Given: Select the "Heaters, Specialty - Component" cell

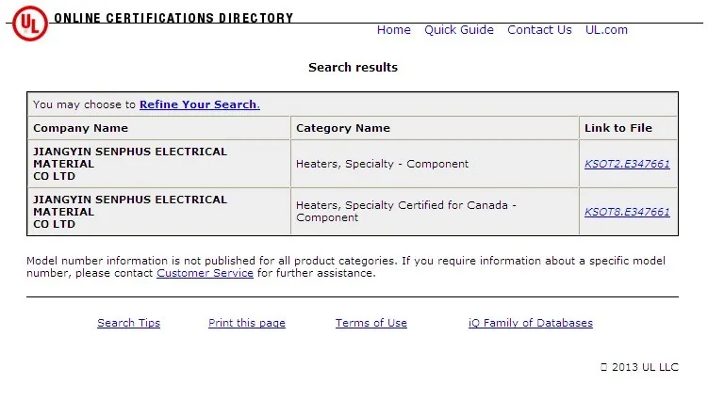Looking at the screenshot, I should coord(382,164).
